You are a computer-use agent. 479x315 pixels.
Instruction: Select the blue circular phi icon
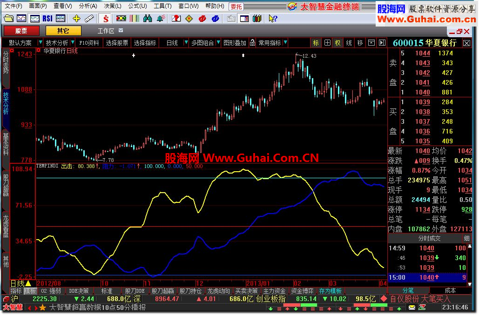click(x=216, y=19)
